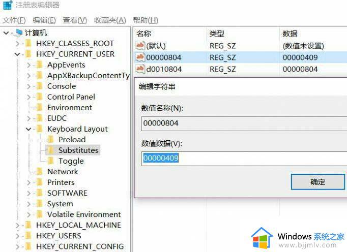Click the Network folder icon
This screenshot has width=347, height=252.
tap(39, 172)
